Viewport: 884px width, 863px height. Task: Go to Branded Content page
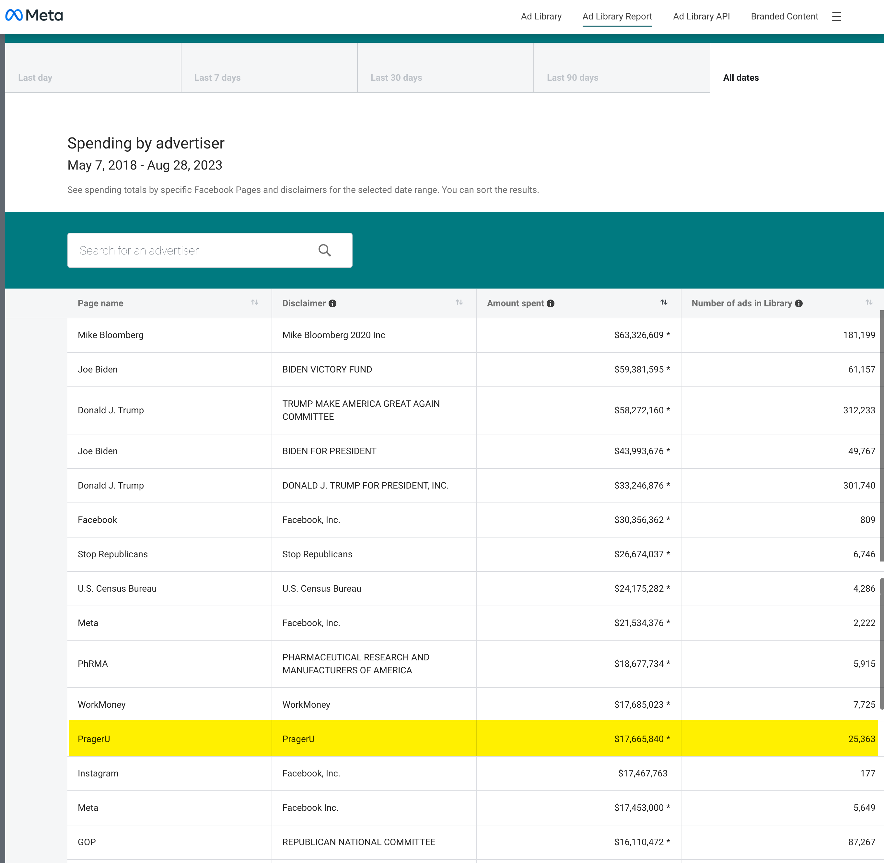[784, 16]
